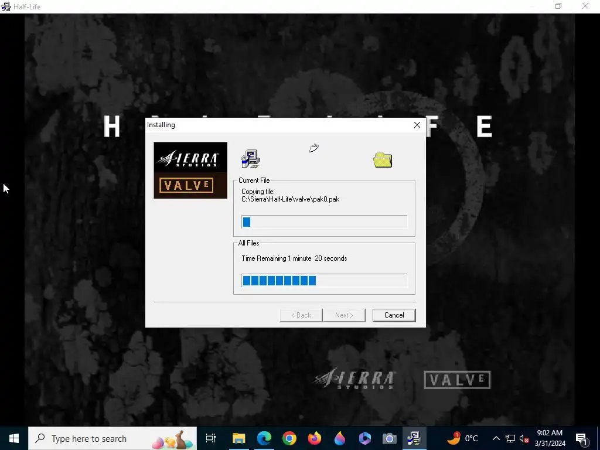Click the Installing dialog title
Image resolution: width=600 pixels, height=450 pixels.
click(161, 125)
